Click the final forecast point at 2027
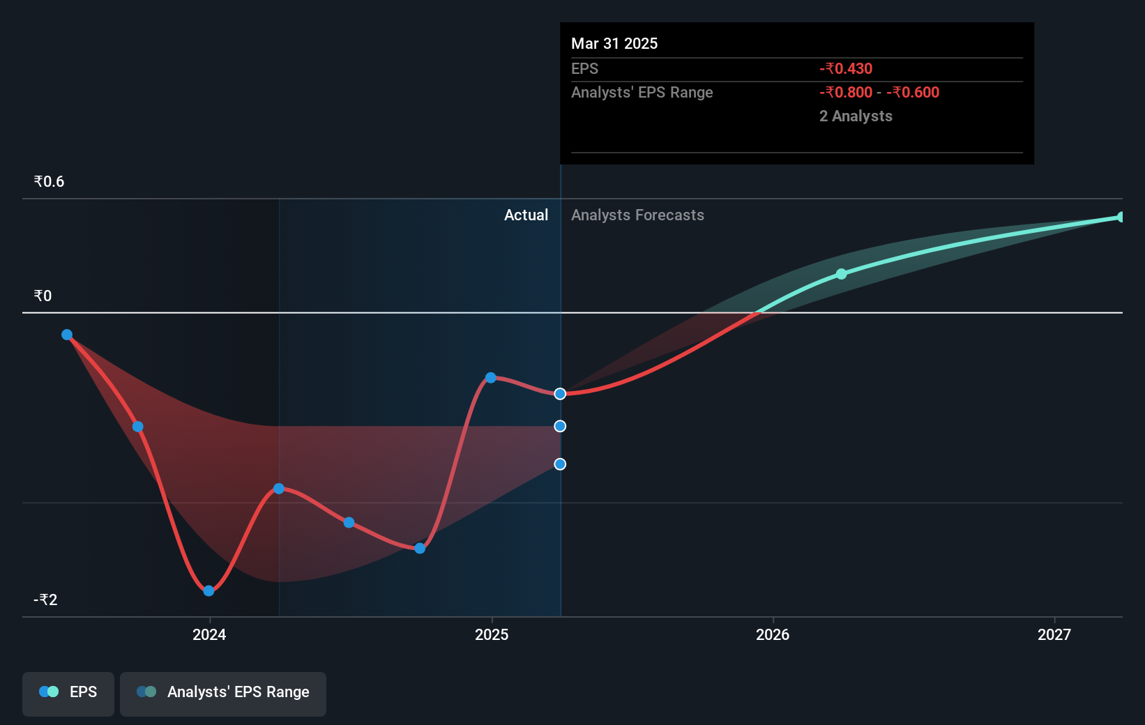1145x725 pixels. click(1121, 217)
